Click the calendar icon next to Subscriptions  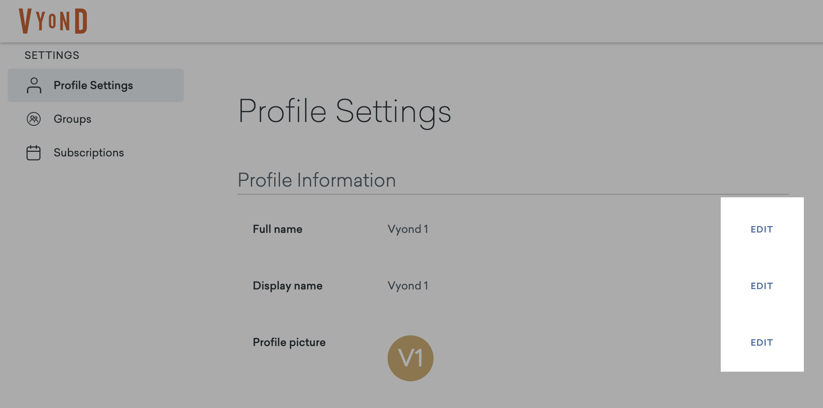(x=34, y=152)
